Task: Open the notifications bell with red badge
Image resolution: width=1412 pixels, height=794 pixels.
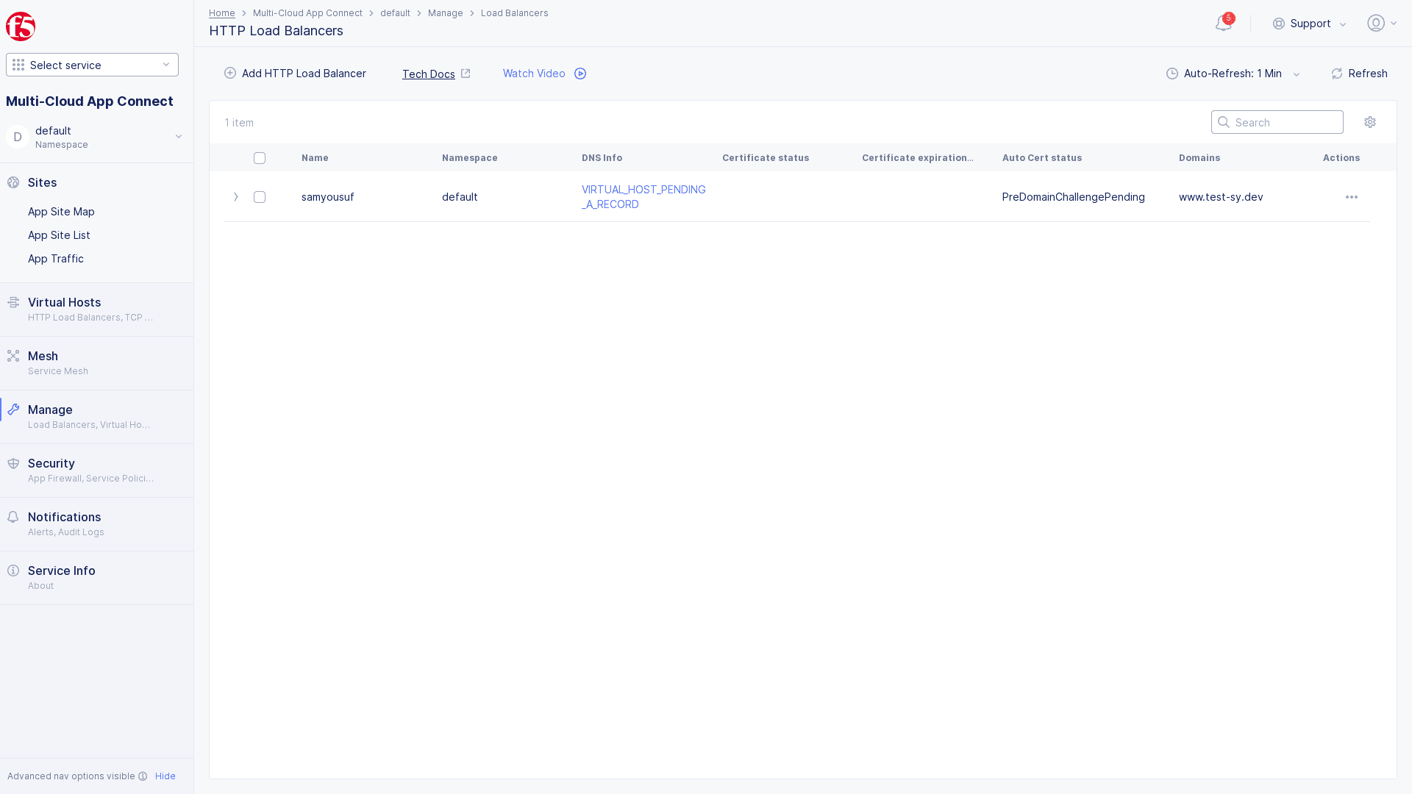Action: coord(1223,23)
